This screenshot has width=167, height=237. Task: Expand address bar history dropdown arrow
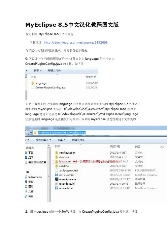coord(31,133)
